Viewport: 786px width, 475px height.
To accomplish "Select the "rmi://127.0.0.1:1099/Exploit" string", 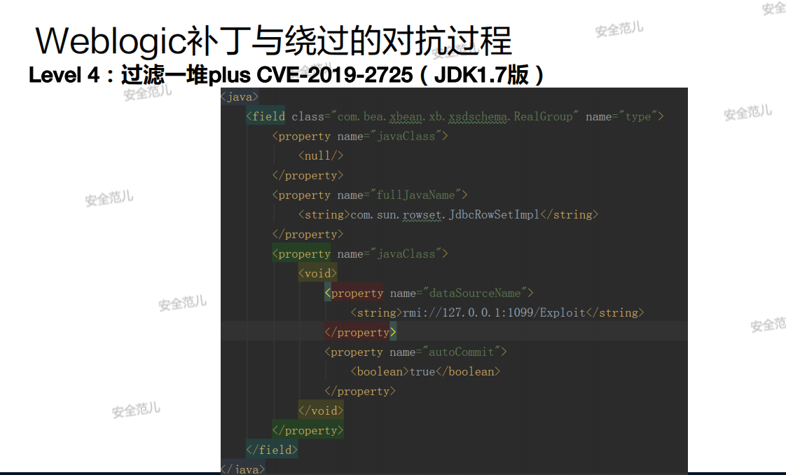I will [495, 312].
